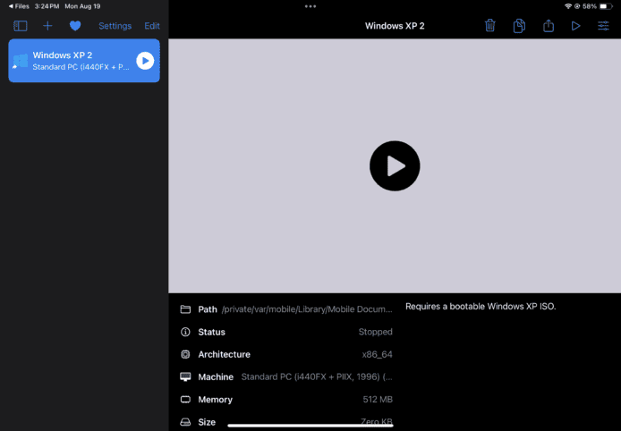Tap the Status row showing Stopped
The width and height of the screenshot is (621, 431).
point(285,332)
